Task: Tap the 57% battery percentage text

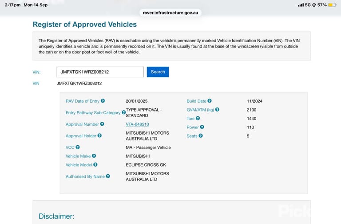Action: point(322,5)
